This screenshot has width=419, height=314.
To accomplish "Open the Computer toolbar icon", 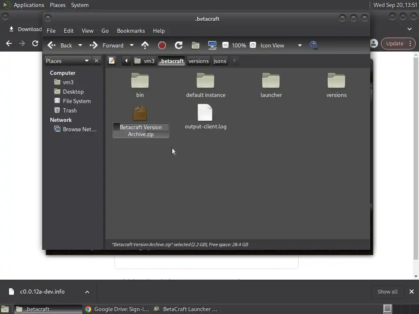I will (212, 45).
